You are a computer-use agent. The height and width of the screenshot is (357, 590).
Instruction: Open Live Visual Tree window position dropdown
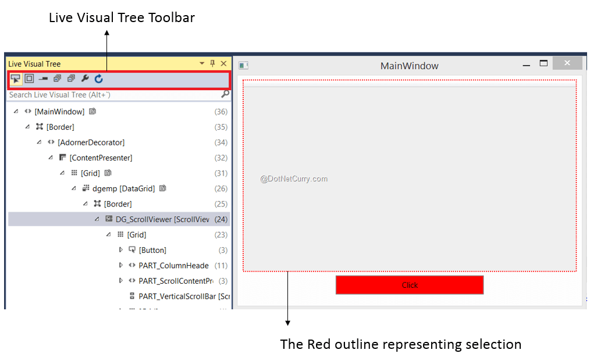point(202,63)
